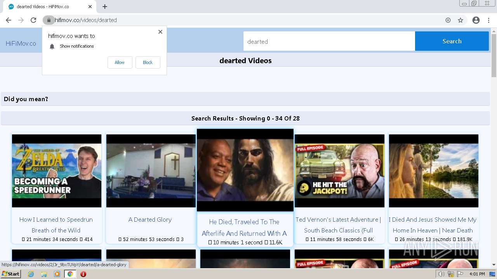The height and width of the screenshot is (279, 497).
Task: Reload the page with refresh icon
Action: [33, 20]
